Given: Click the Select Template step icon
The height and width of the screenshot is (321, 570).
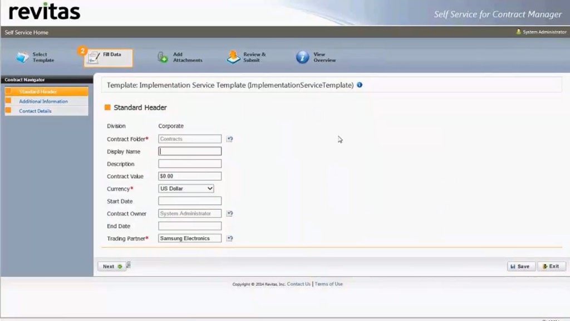Looking at the screenshot, I should pos(22,57).
